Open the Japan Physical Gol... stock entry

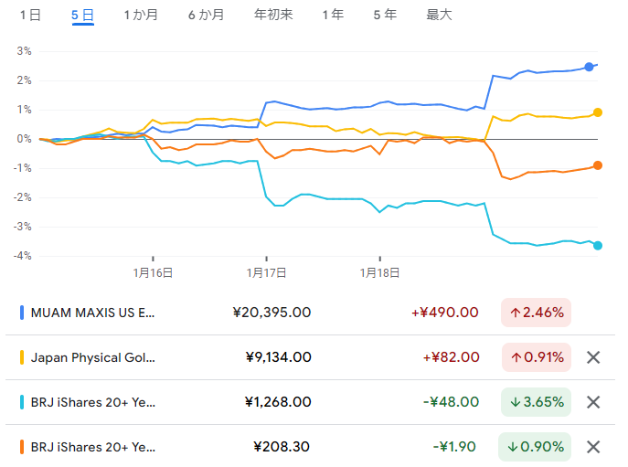coord(95,357)
